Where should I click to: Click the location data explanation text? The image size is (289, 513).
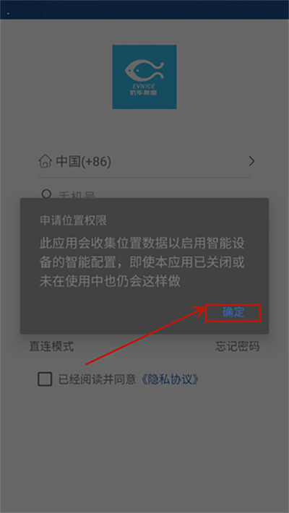pos(142,263)
